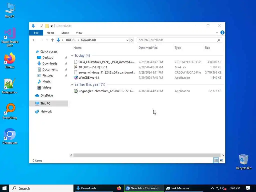Open the Customize Quick Access Toolbar dropdown
The height and width of the screenshot is (192, 256).
coord(51,26)
